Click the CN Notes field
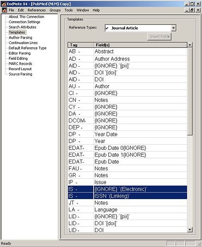 click(x=140, y=100)
